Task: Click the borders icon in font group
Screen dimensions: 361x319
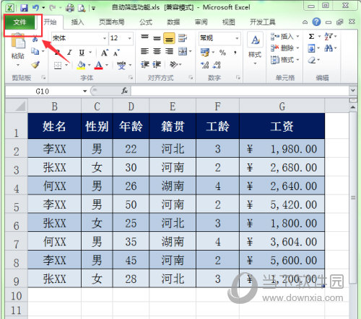Action: click(58, 65)
